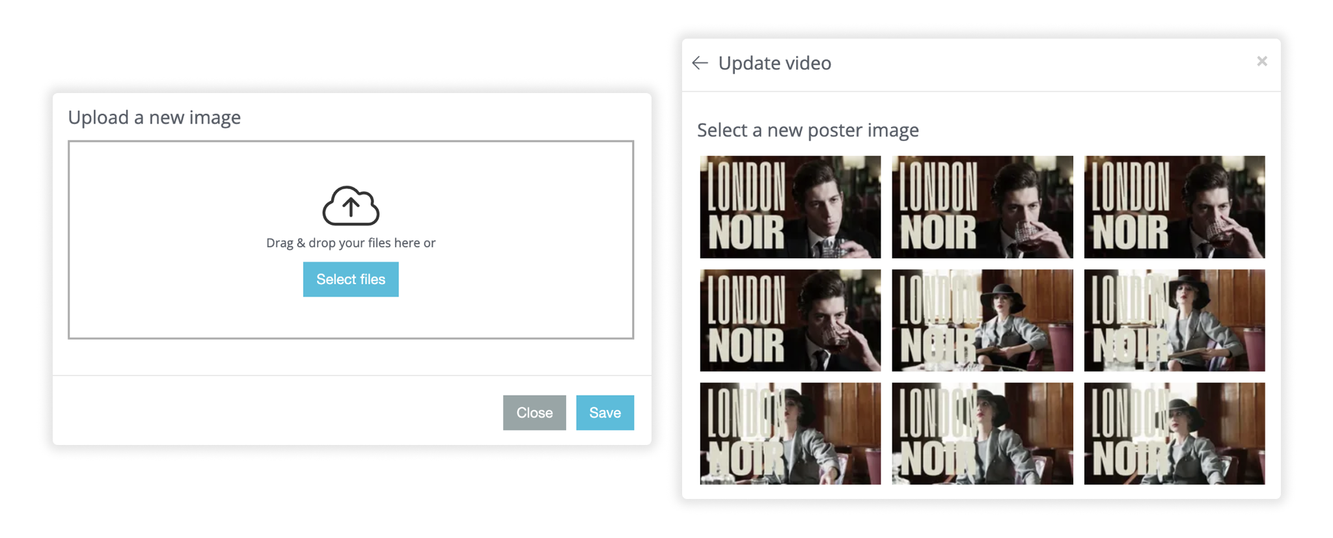Click the 'Upload a new image' heading
This screenshot has height=538, width=1333.
point(154,117)
